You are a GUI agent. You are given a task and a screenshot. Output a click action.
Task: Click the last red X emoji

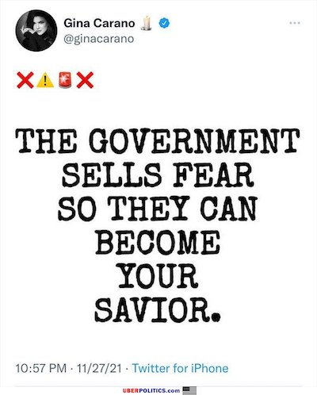tap(85, 80)
